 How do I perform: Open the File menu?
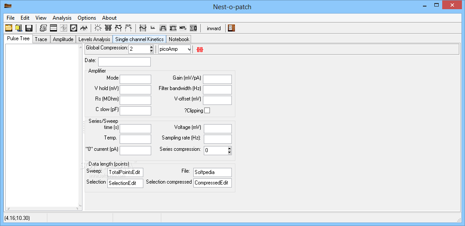pyautogui.click(x=11, y=18)
